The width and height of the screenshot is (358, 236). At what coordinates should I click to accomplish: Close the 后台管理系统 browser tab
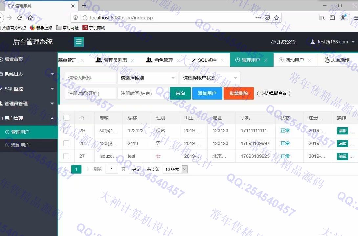pos(73,6)
